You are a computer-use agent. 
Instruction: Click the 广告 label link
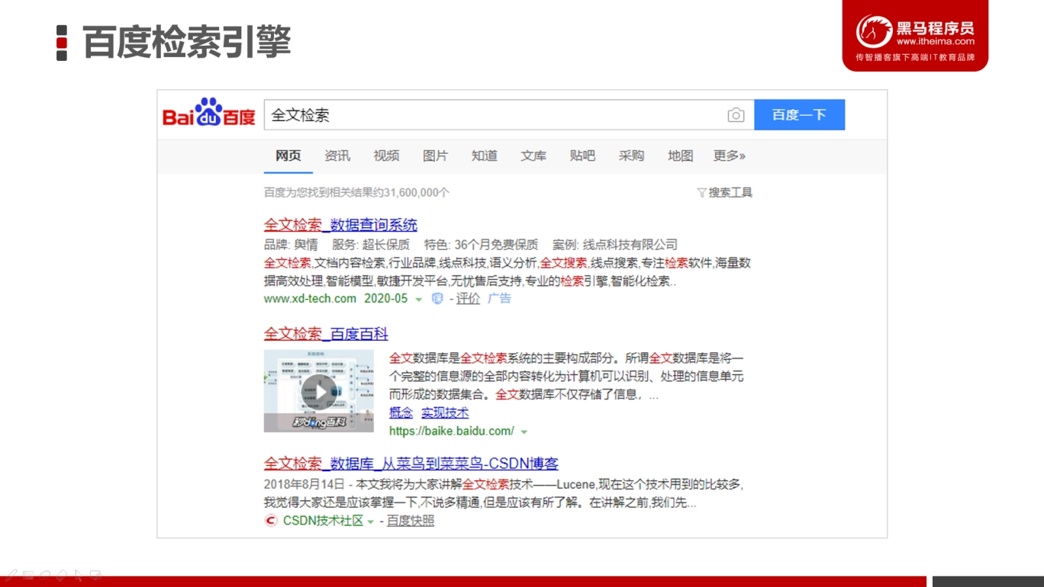tap(499, 299)
